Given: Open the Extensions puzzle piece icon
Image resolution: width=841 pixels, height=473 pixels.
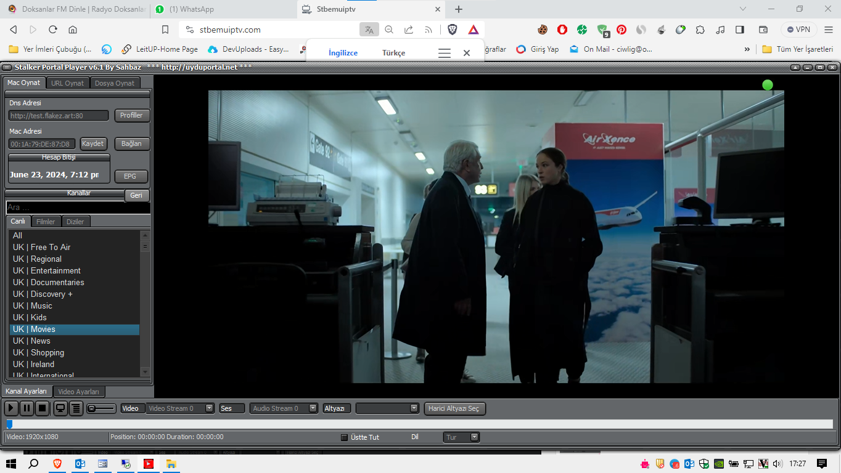Looking at the screenshot, I should [700, 30].
